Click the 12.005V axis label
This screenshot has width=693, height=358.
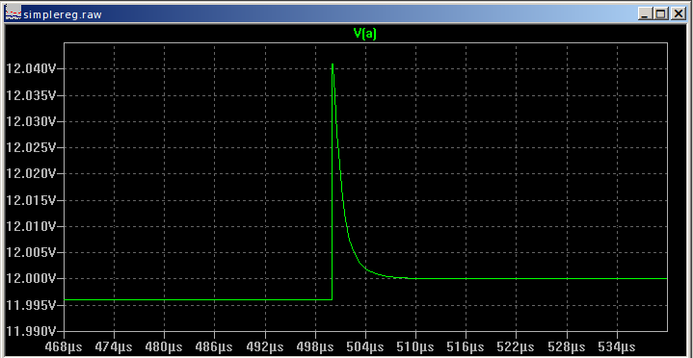pyautogui.click(x=30, y=252)
